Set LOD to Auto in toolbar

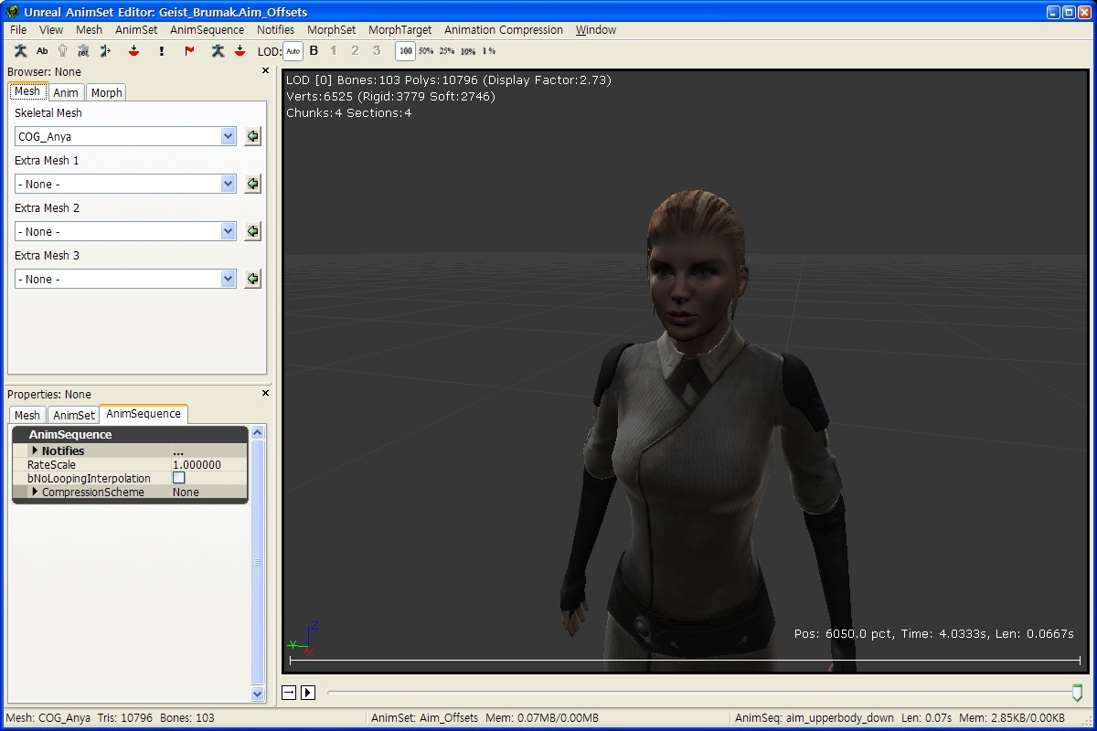point(293,51)
